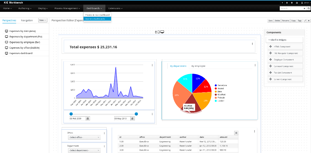The height and width of the screenshot is (153, 311).
Task: Select desktop preview device icon
Action: (162, 32)
